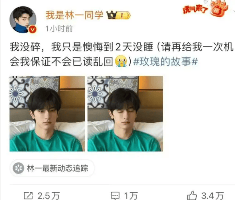Click the 3.4万 likes count
This screenshot has width=235, height=200.
point(212,196)
